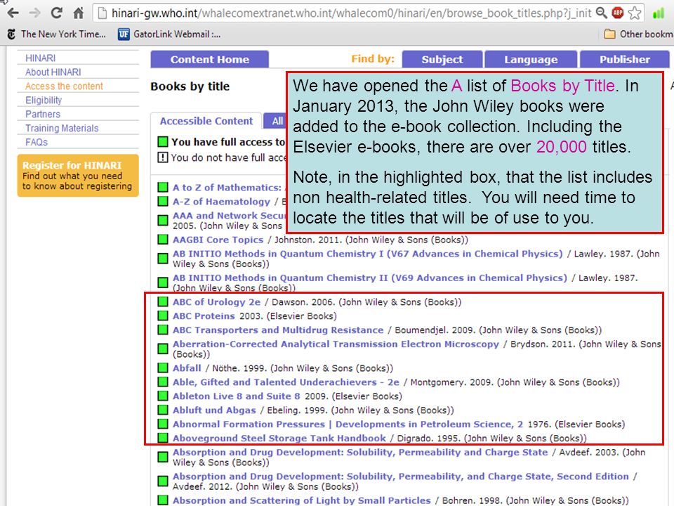Switch to the All tab

pyautogui.click(x=275, y=121)
